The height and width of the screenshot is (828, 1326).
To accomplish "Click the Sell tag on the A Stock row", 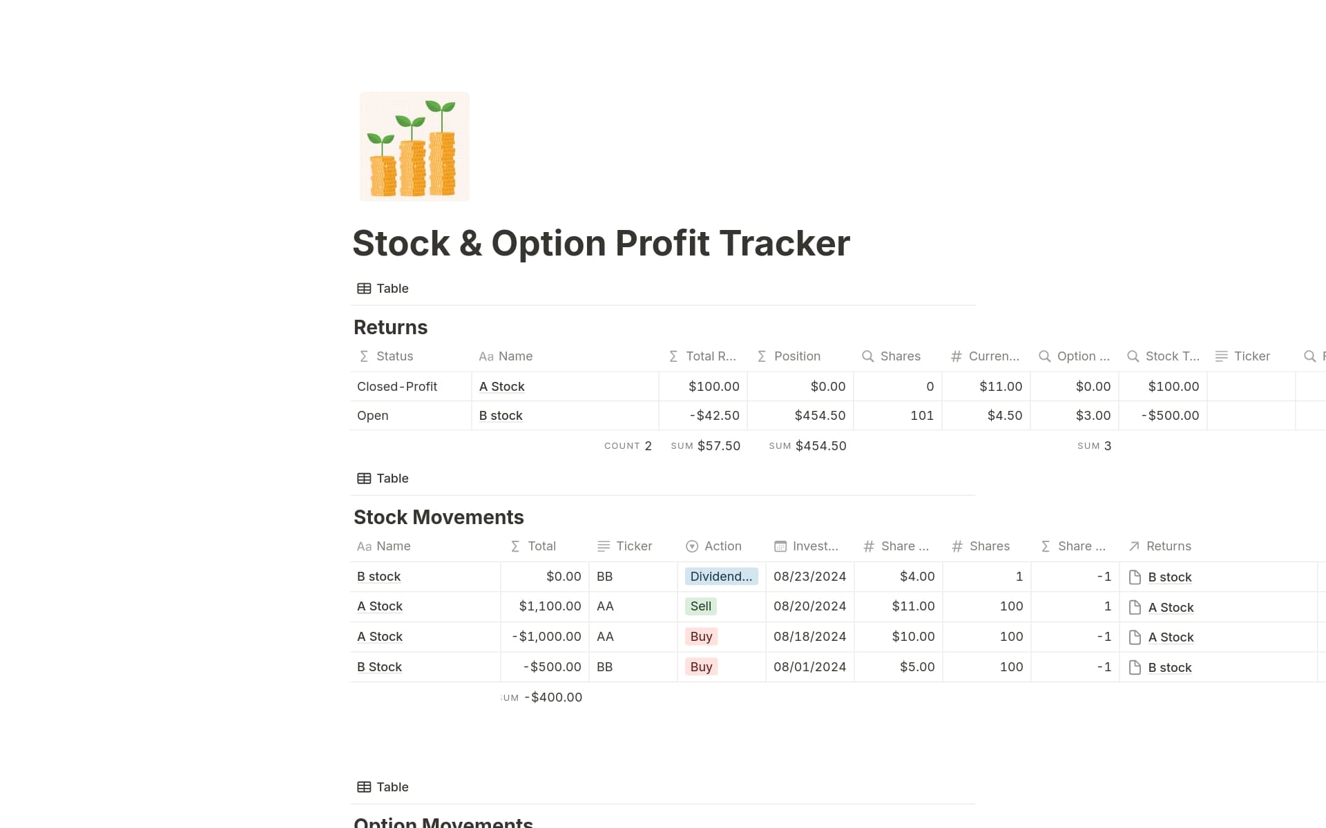I will (700, 606).
